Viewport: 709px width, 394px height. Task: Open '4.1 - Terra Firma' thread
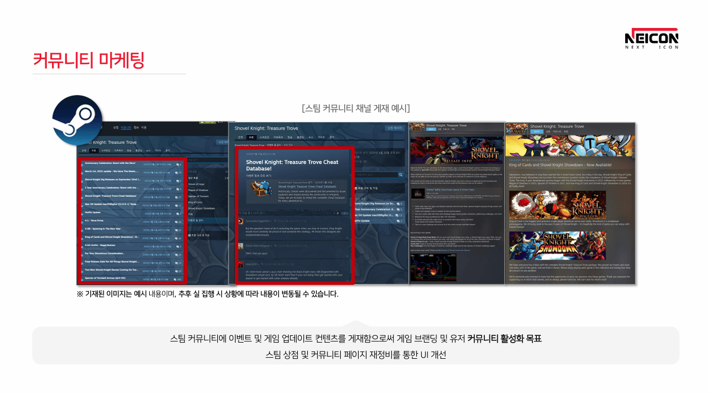pyautogui.click(x=132, y=221)
